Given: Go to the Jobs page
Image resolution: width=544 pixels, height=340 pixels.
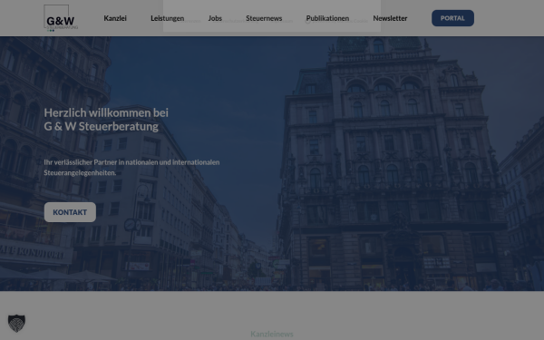Looking at the screenshot, I should click(215, 18).
